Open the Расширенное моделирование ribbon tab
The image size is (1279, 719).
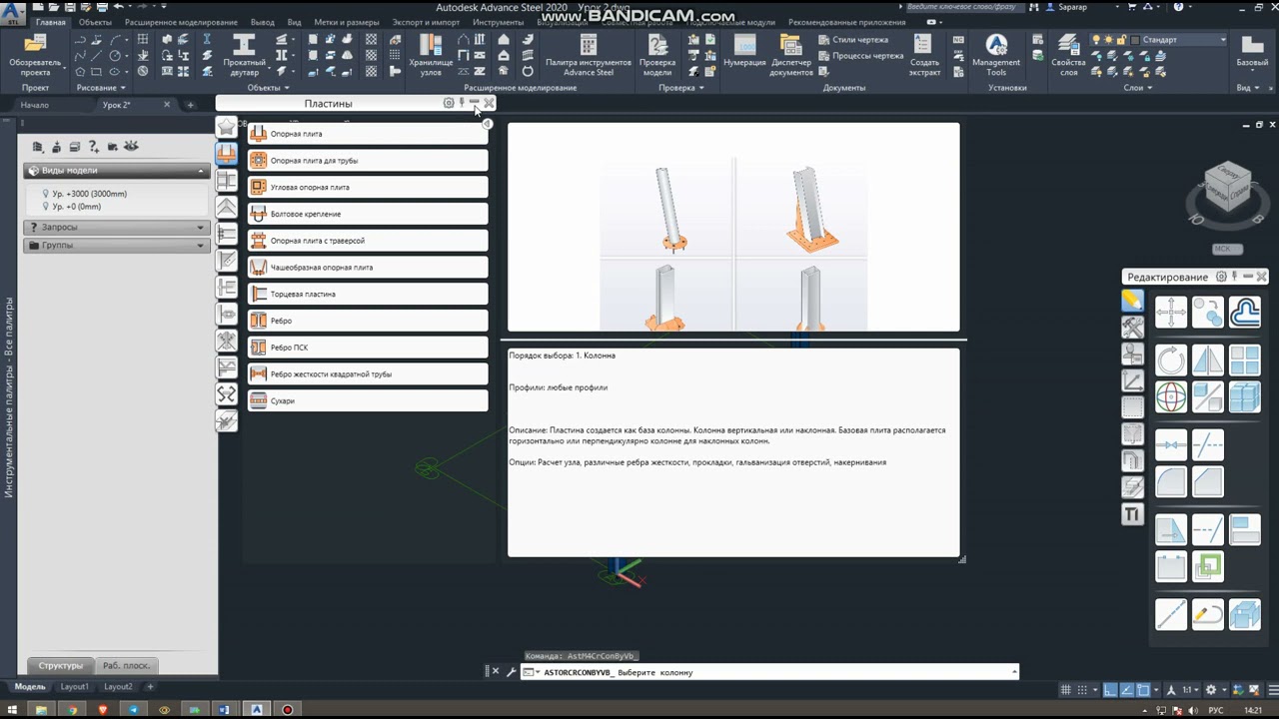181,22
